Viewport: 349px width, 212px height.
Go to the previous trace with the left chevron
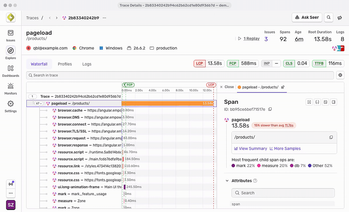click(x=50, y=18)
